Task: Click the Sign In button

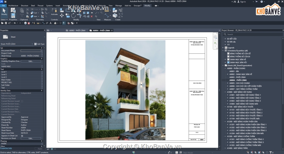Action: (x=242, y=1)
